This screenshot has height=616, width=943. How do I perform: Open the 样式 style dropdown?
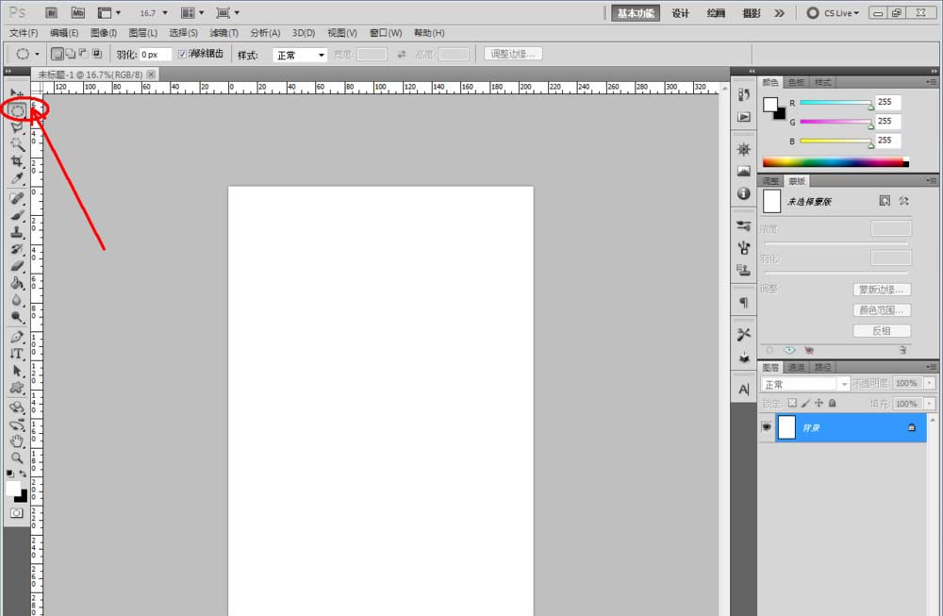click(300, 56)
